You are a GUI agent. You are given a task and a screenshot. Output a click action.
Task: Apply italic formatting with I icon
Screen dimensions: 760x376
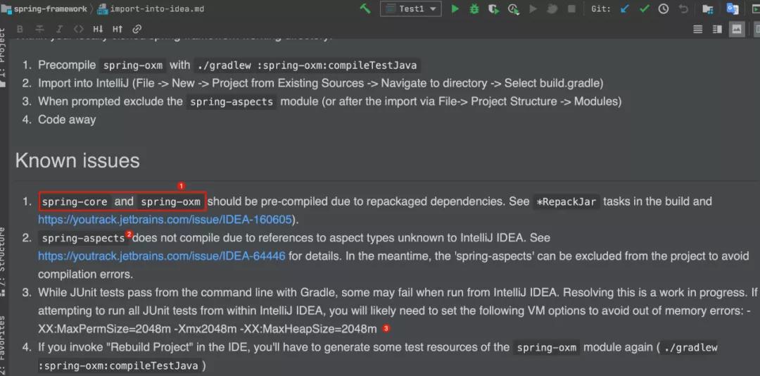click(x=59, y=29)
